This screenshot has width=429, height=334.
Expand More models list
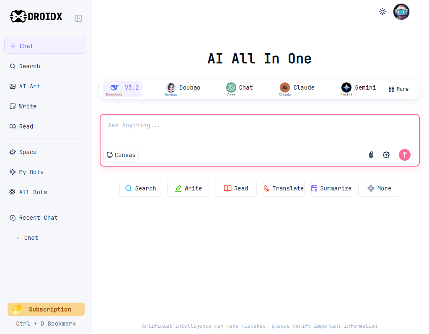398,89
